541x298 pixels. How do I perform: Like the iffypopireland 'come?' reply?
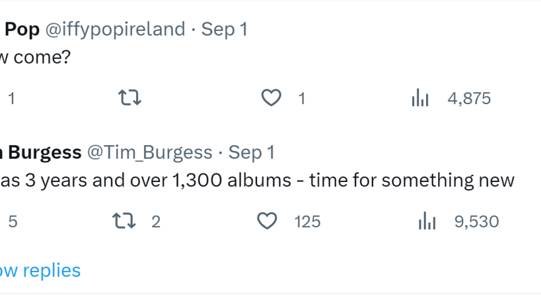[271, 99]
